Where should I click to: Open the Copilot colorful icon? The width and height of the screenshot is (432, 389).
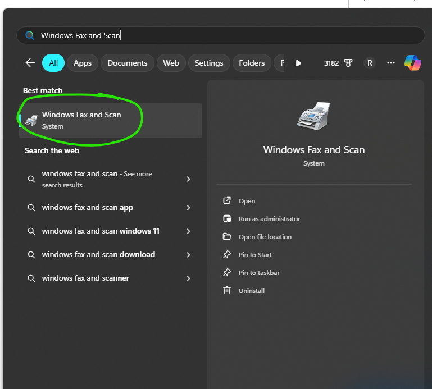point(412,63)
